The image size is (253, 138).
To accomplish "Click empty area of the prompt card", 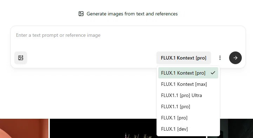I will tap(91, 58).
